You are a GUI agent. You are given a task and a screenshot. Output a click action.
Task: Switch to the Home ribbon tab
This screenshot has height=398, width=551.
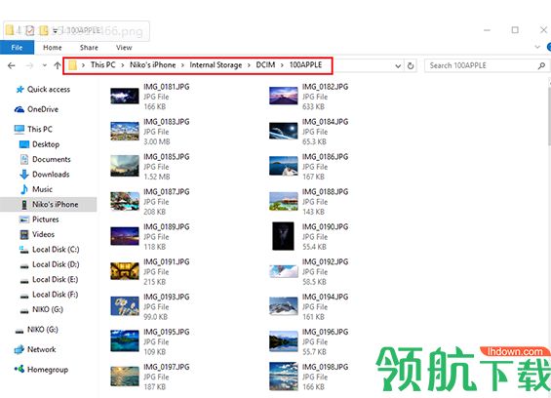(x=53, y=48)
